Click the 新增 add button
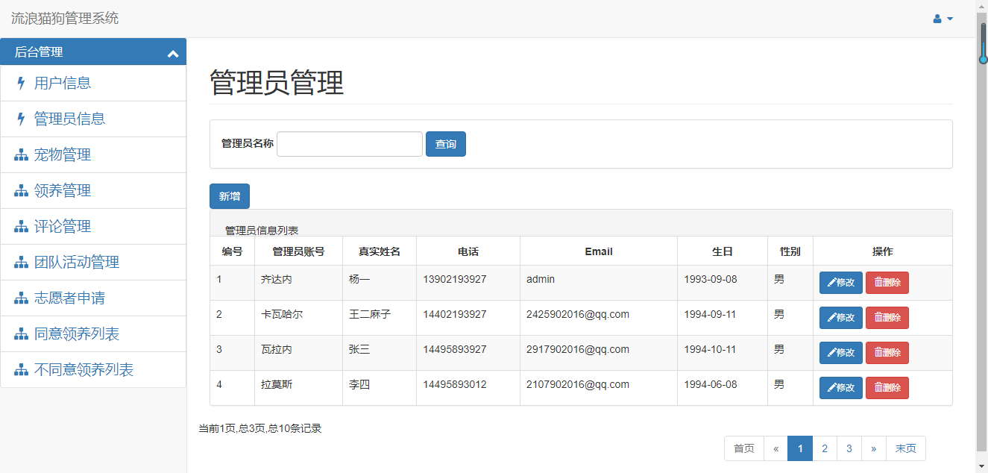 pyautogui.click(x=230, y=196)
